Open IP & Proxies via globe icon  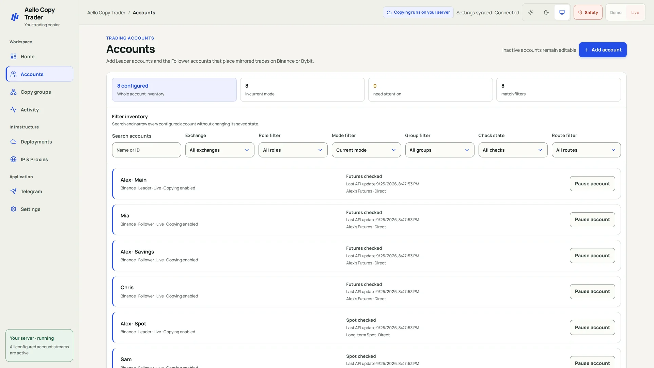(x=13, y=159)
